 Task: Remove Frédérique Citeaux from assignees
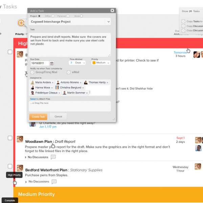click(x=59, y=93)
